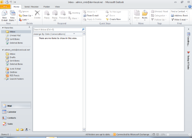This screenshot has width=192, height=138.
Task: Click the Create New quick step
Action: (113, 19)
